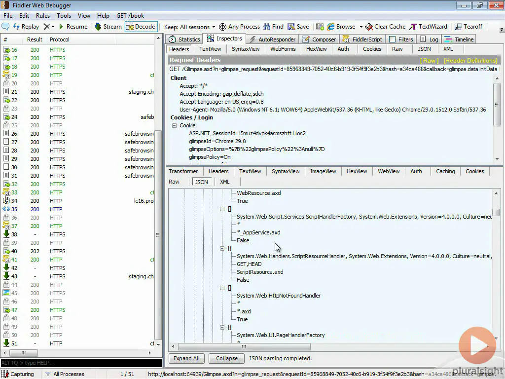The width and height of the screenshot is (505, 379).
Task: Click the comment balloon toolbar icon
Action: (x=5, y=27)
